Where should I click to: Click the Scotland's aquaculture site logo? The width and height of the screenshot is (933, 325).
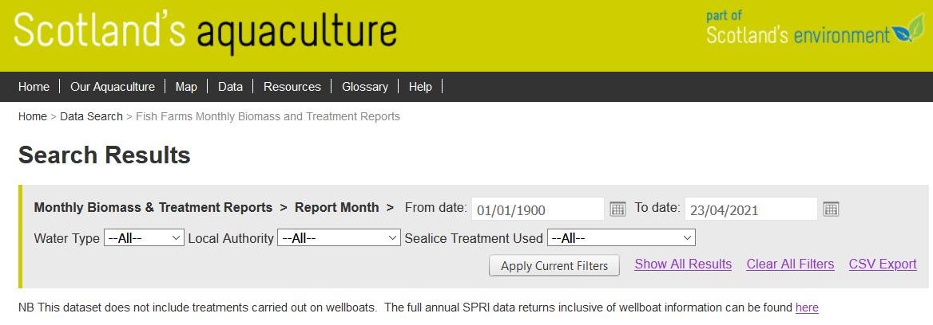tap(205, 32)
